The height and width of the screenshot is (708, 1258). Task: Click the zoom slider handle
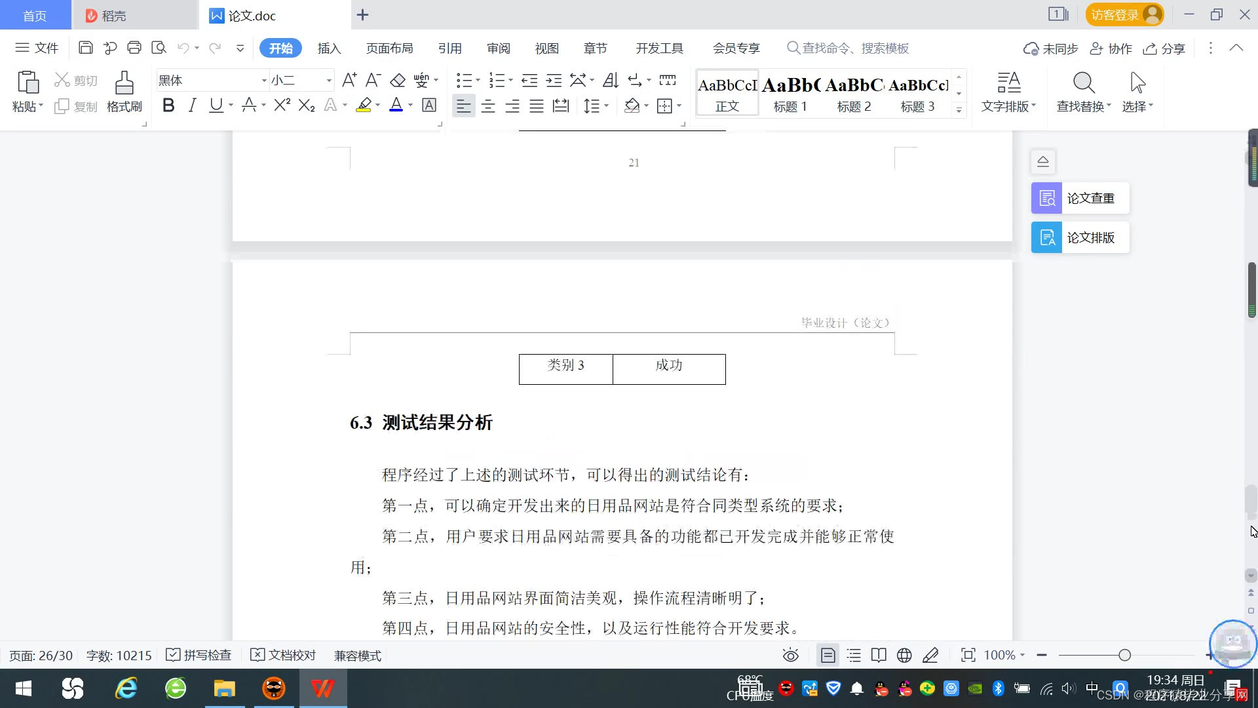(x=1125, y=655)
